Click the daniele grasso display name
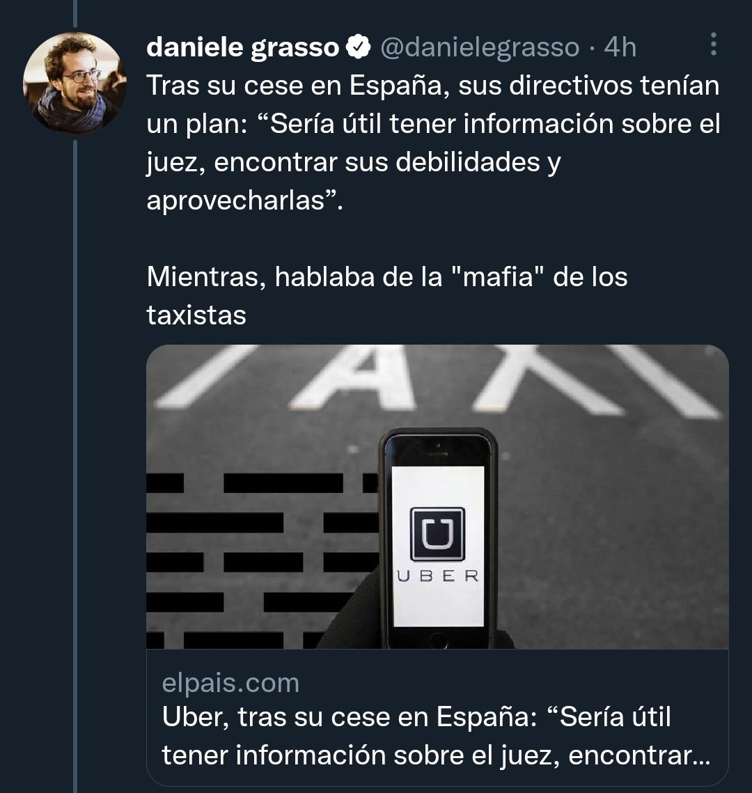 (x=243, y=47)
